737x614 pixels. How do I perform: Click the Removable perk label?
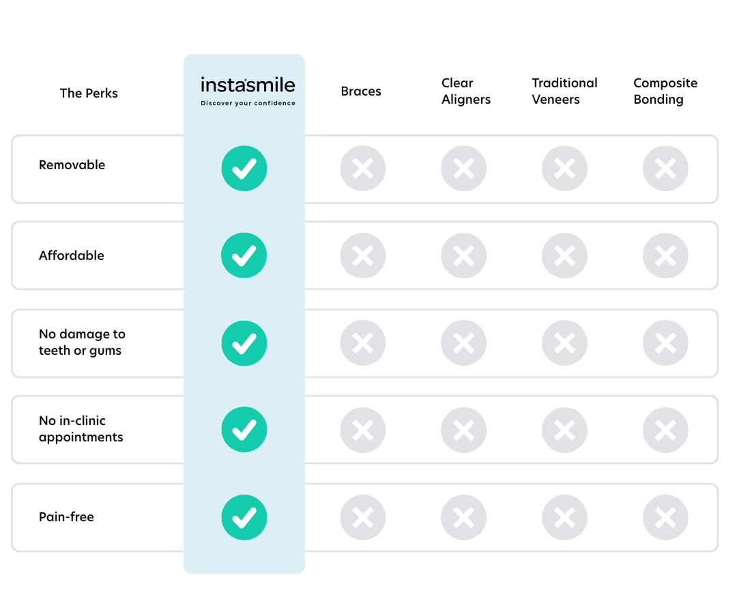coord(72,165)
